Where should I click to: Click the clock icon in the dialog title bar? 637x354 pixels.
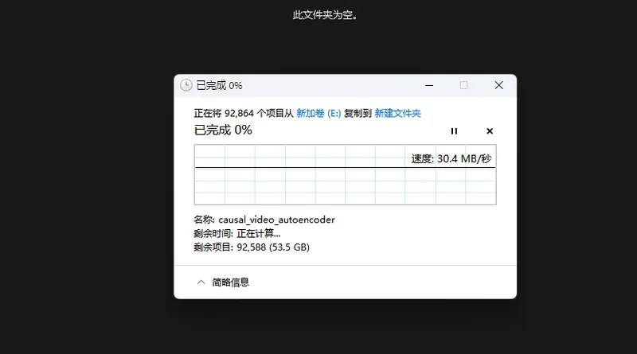(186, 85)
